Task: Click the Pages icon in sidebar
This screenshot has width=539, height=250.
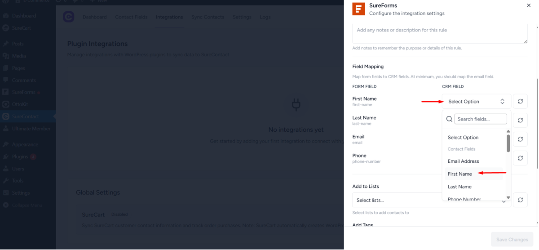Action: pyautogui.click(x=5, y=68)
